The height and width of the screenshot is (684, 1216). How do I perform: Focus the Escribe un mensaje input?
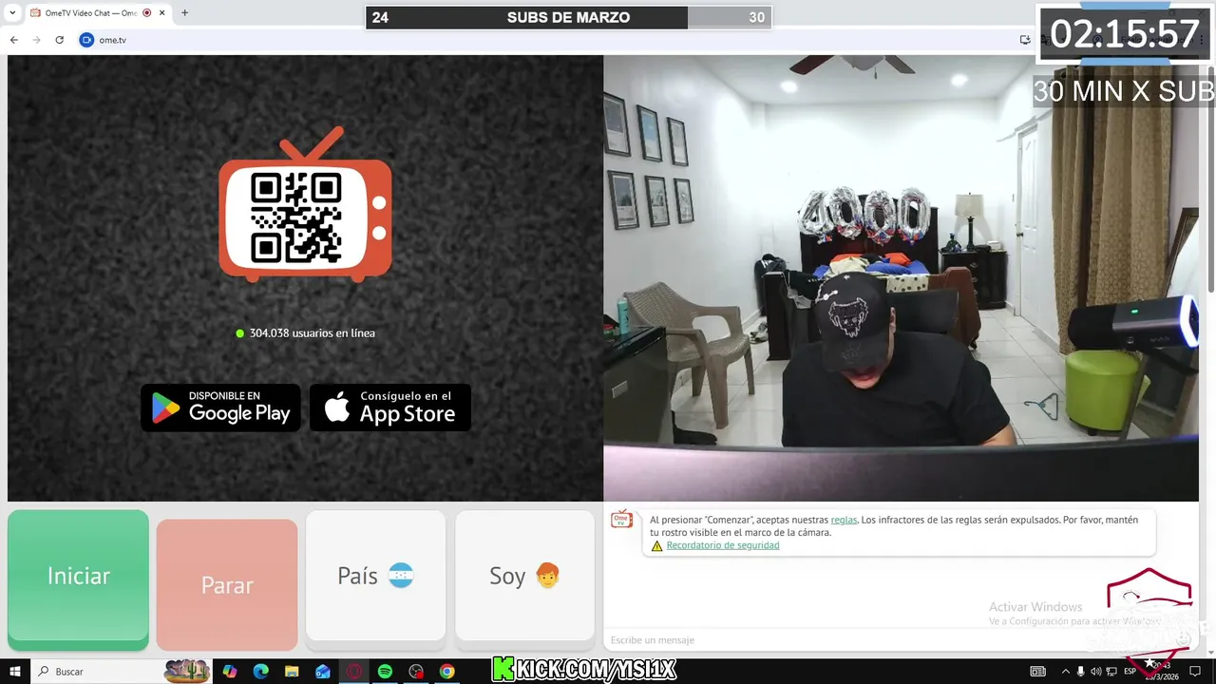click(x=902, y=640)
